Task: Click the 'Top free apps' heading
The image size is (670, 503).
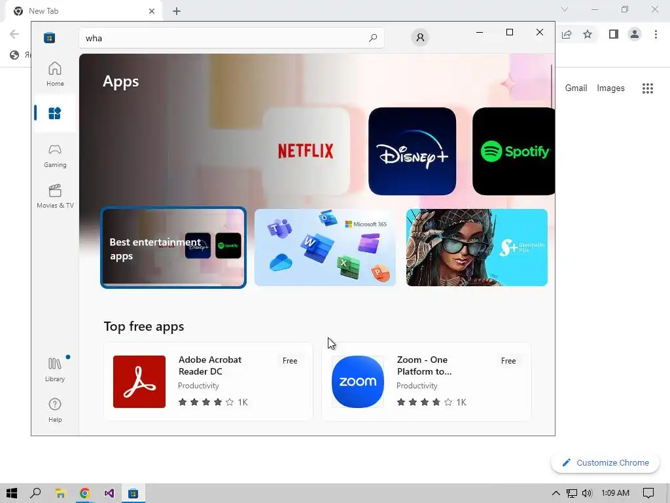Action: tap(144, 326)
